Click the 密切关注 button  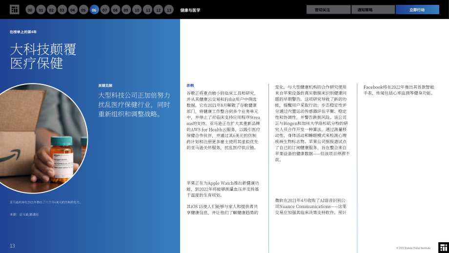328,9
